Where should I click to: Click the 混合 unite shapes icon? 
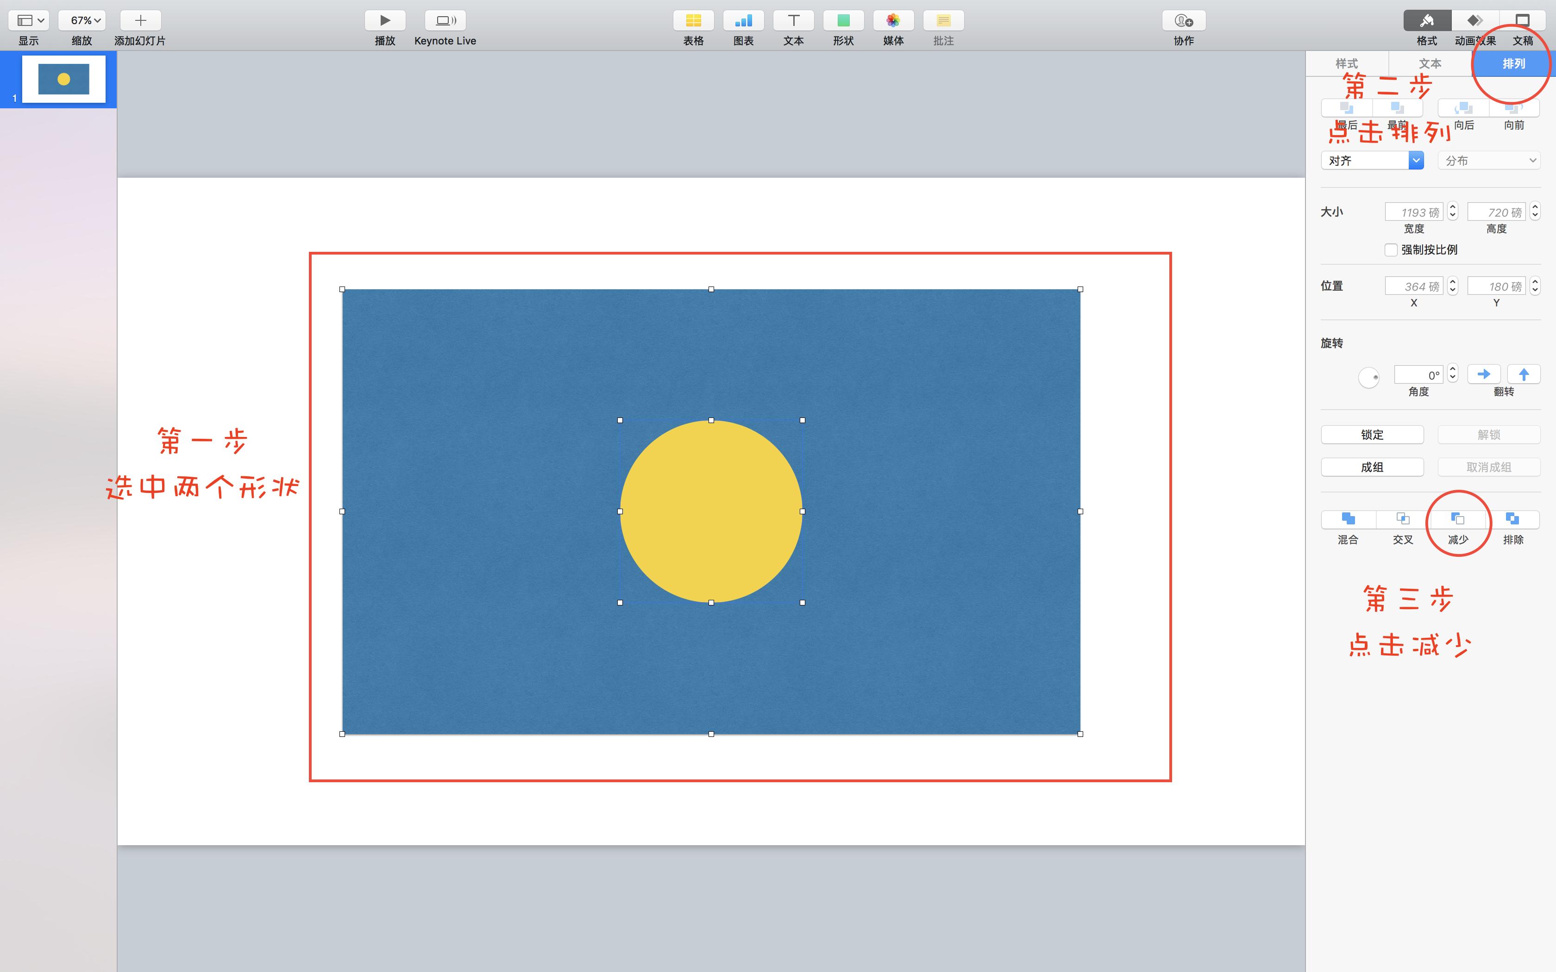[x=1349, y=519]
